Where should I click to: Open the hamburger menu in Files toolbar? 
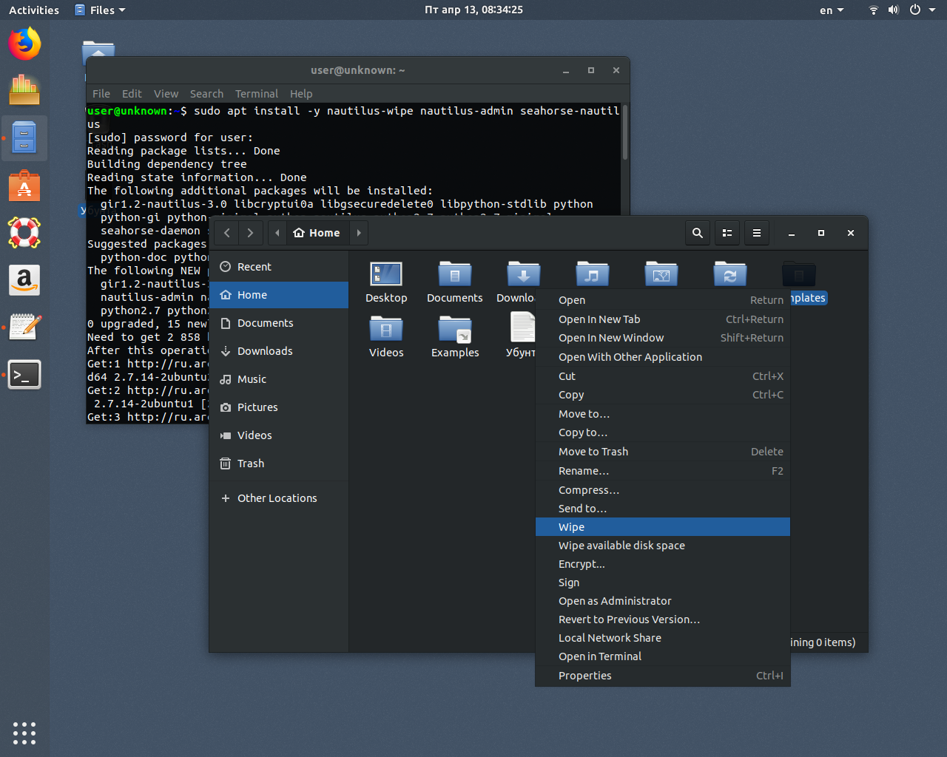[x=756, y=233]
